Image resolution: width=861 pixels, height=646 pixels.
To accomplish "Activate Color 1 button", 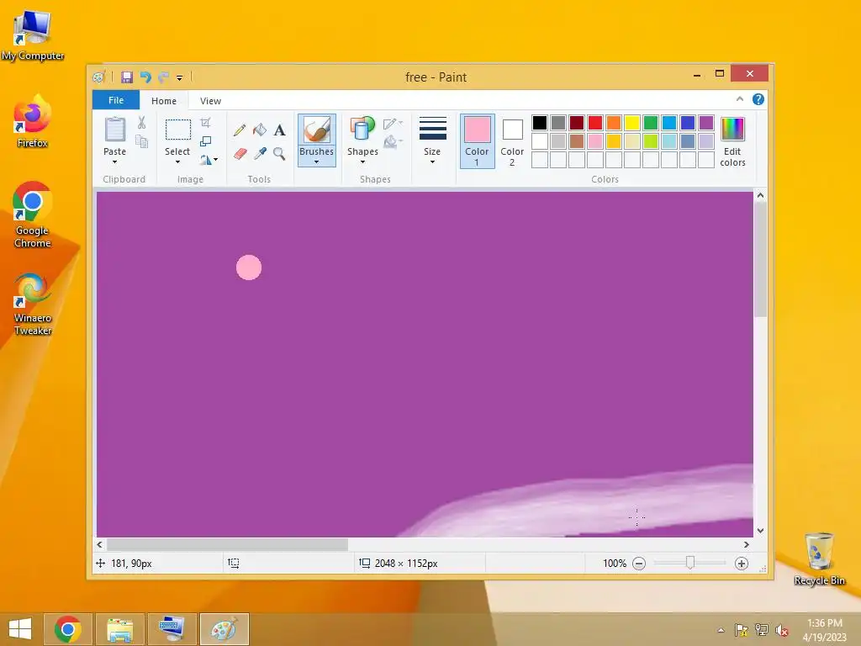I will tap(478, 141).
